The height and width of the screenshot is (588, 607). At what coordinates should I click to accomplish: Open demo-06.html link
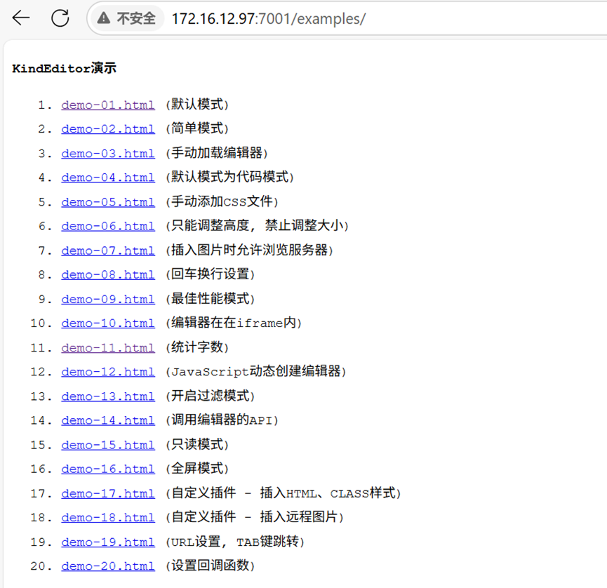point(108,226)
